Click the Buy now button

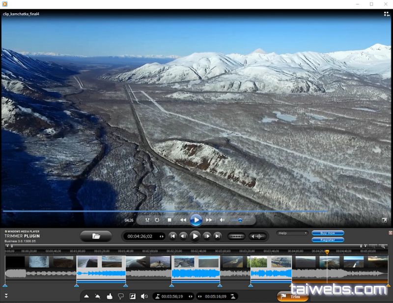tap(328, 233)
